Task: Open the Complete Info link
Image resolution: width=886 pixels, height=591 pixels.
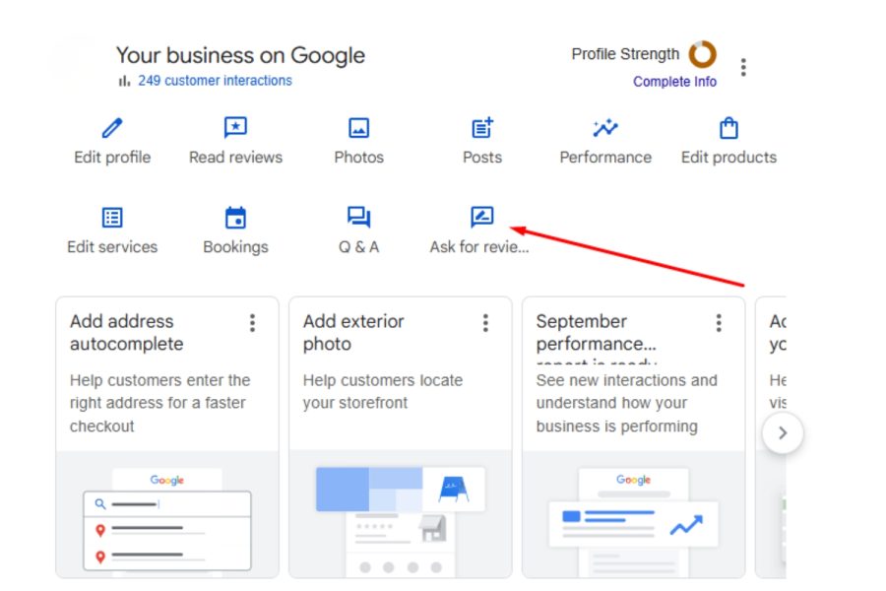Action: [x=675, y=83]
